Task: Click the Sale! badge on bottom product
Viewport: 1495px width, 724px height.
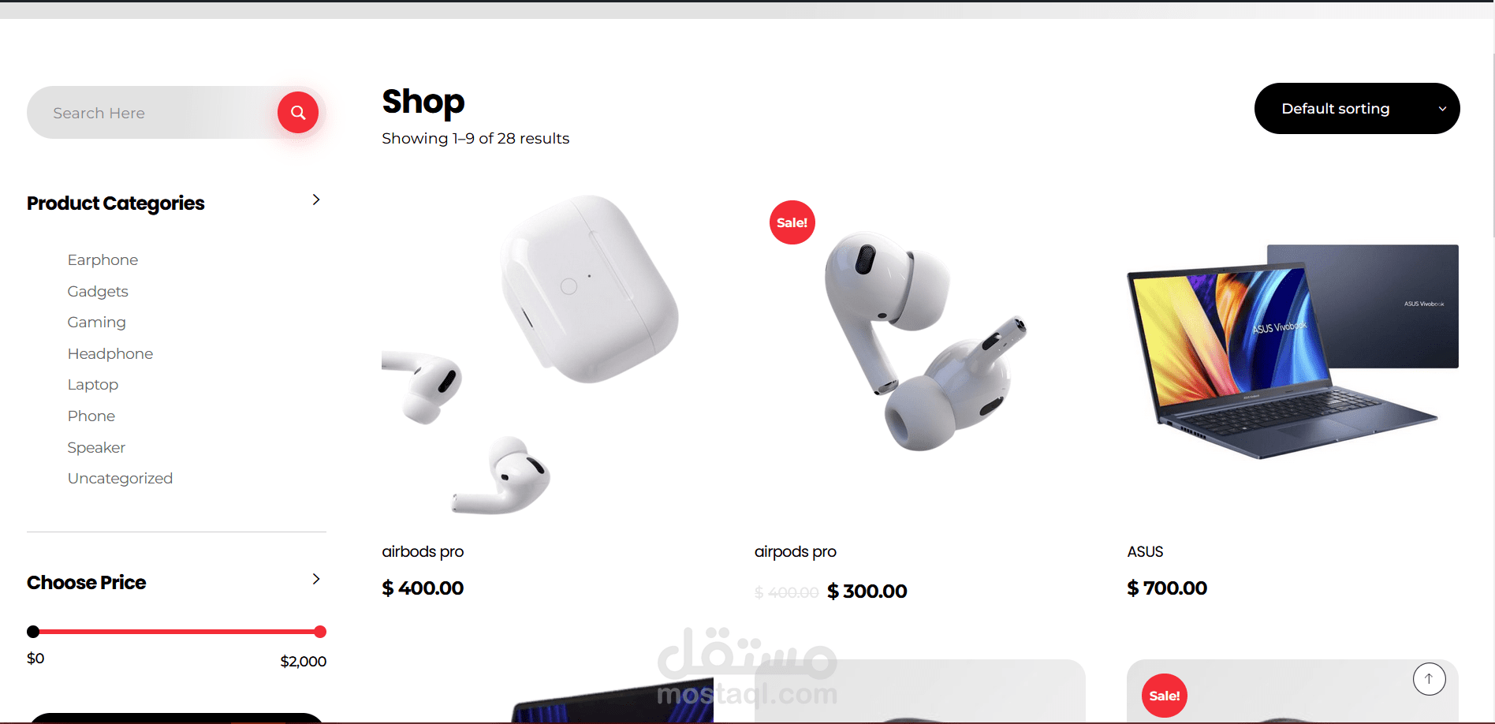Action: click(x=1165, y=696)
